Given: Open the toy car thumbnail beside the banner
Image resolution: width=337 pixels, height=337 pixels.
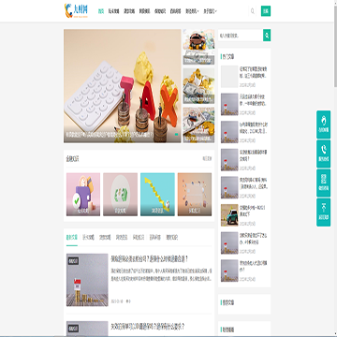Looking at the screenshot, I should 198,47.
